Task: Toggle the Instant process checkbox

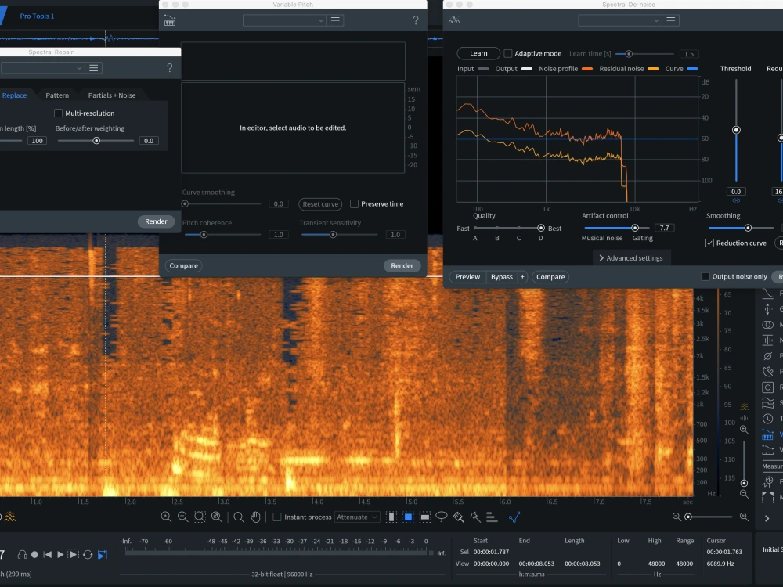Action: 276,517
